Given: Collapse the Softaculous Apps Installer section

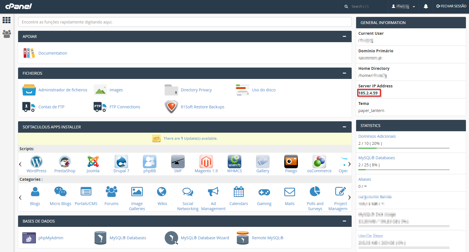Looking at the screenshot, I should pos(344,127).
